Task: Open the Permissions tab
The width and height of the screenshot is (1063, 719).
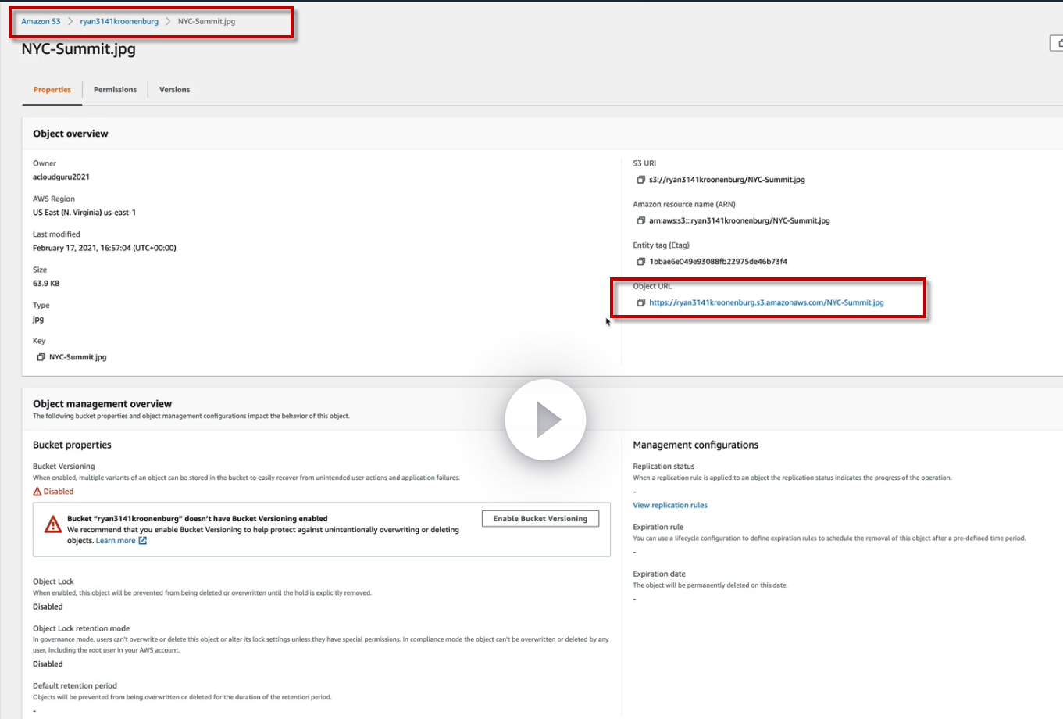Action: (115, 90)
